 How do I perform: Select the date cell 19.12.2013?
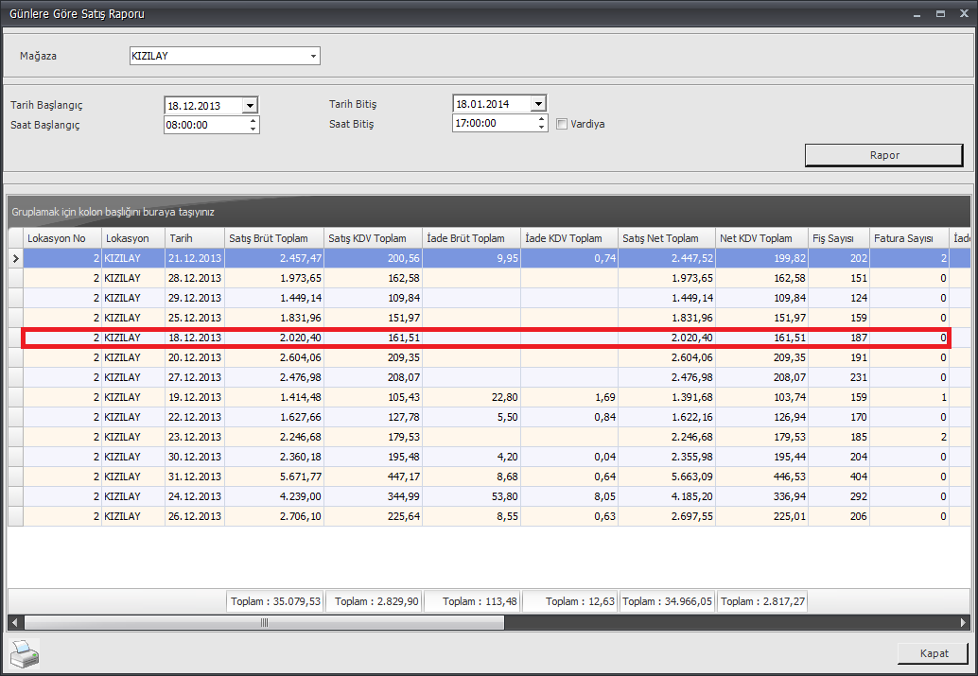pyautogui.click(x=195, y=397)
